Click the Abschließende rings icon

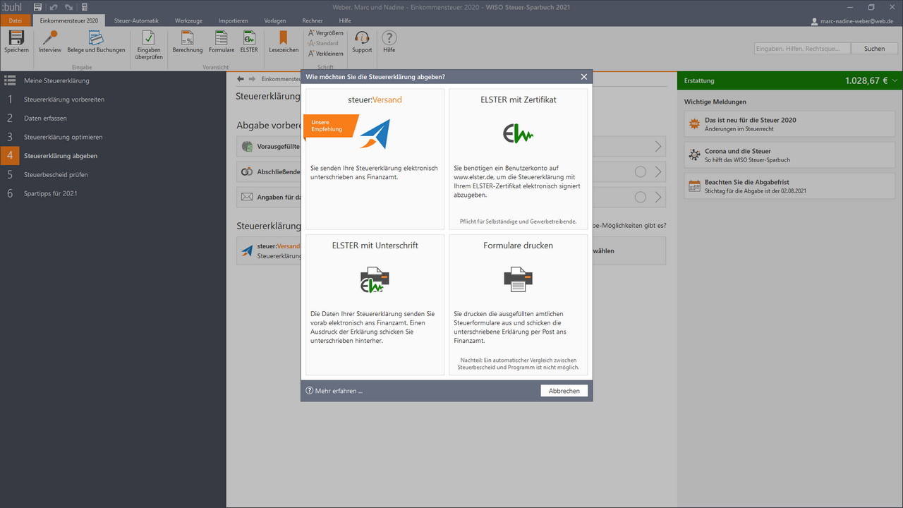[x=247, y=172]
